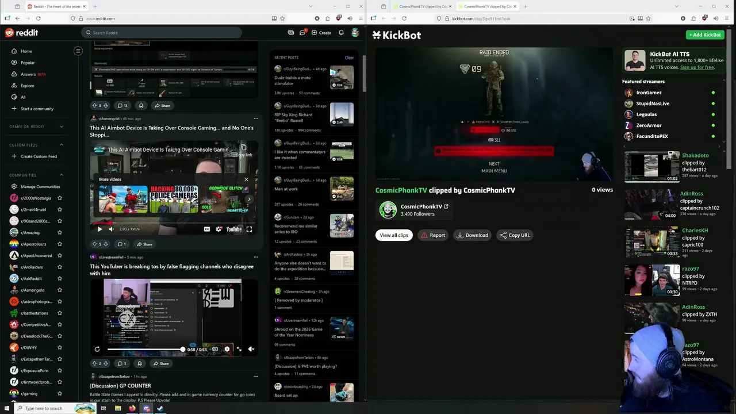
Task: Upvote the r/Asmongold AI Aimbot post
Action: [x=94, y=244]
